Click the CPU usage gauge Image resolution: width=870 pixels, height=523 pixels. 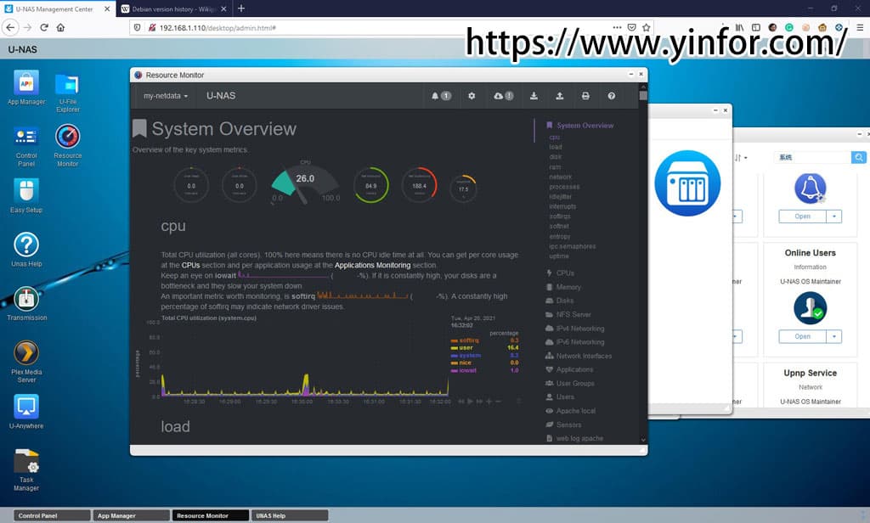click(x=305, y=184)
